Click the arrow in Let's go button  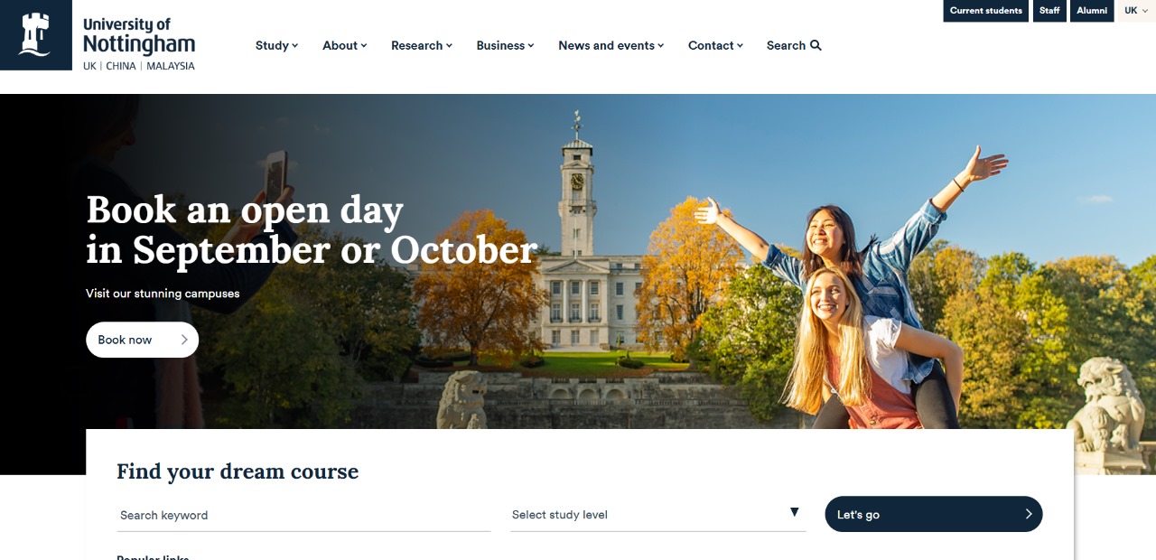click(x=1028, y=514)
